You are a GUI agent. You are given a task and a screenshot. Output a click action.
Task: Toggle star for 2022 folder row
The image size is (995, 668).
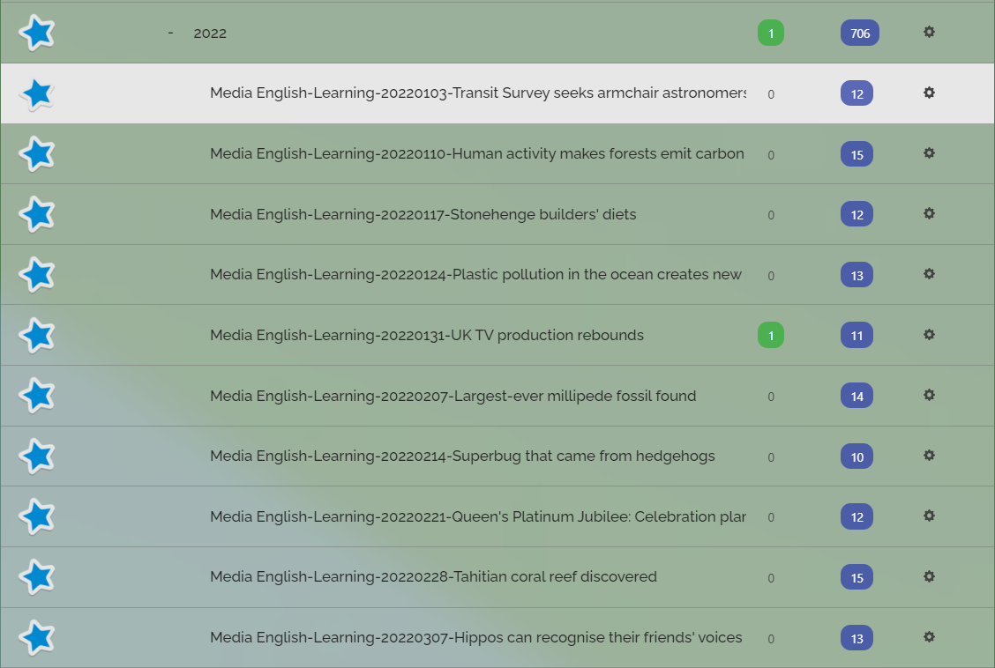coord(37,33)
